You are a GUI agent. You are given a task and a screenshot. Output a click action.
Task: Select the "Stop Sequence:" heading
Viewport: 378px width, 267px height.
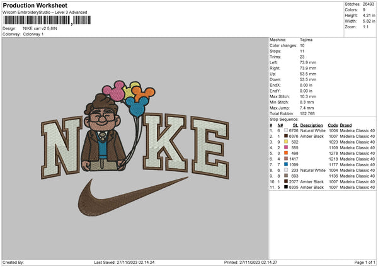tap(284, 119)
